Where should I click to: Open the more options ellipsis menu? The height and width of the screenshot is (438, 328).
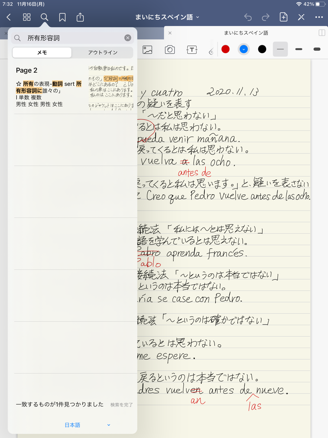tap(319, 17)
